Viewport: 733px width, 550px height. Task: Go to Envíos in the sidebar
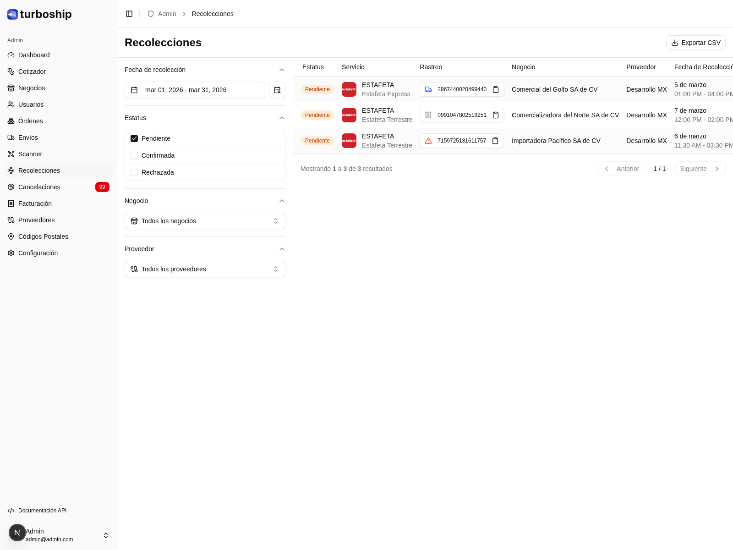[28, 137]
